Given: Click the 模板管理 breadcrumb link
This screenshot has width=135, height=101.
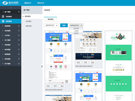Looking at the screenshot, I should (47, 10).
